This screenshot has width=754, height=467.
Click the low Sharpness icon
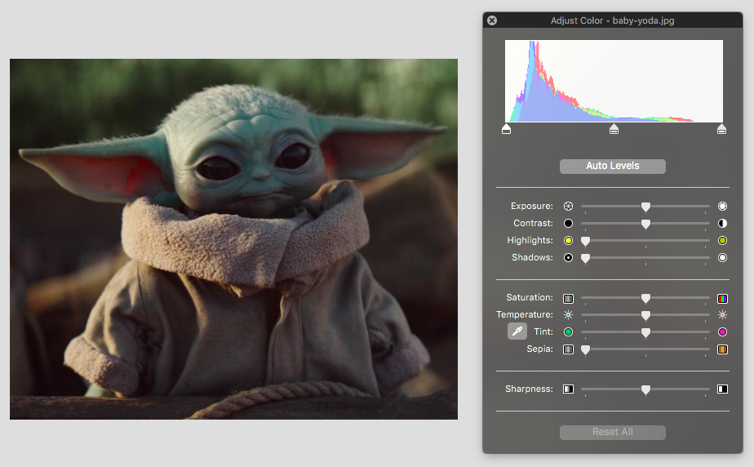click(569, 389)
